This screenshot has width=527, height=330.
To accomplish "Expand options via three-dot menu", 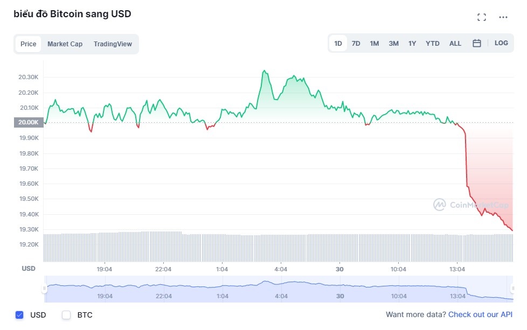I will coord(503,17).
